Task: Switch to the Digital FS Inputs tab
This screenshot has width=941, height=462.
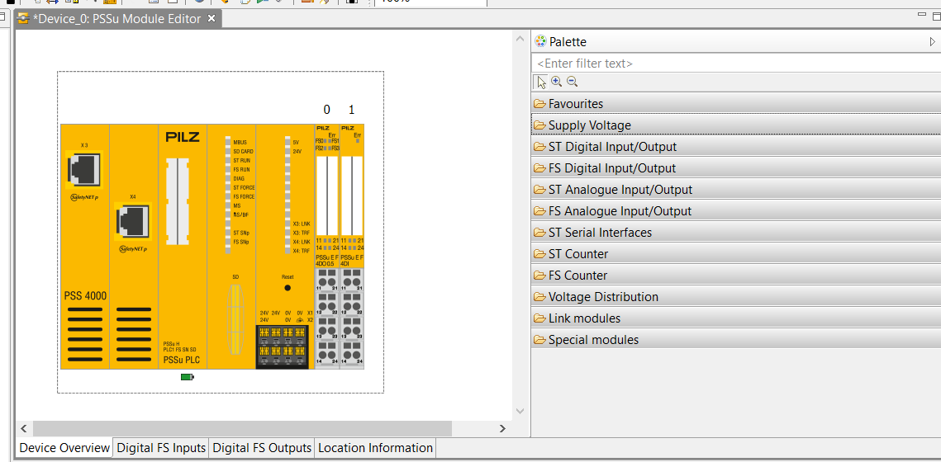Action: click(x=161, y=448)
